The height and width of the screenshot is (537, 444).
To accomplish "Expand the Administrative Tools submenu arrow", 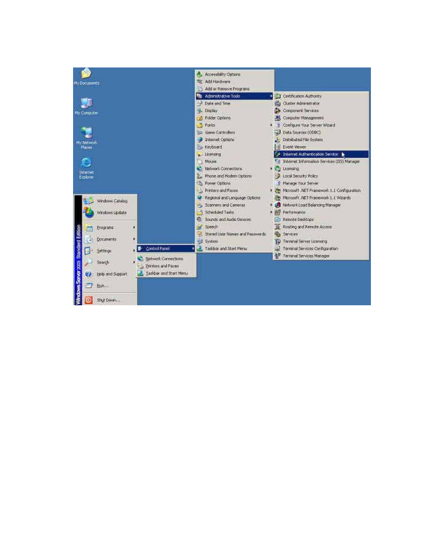I will coord(271,96).
